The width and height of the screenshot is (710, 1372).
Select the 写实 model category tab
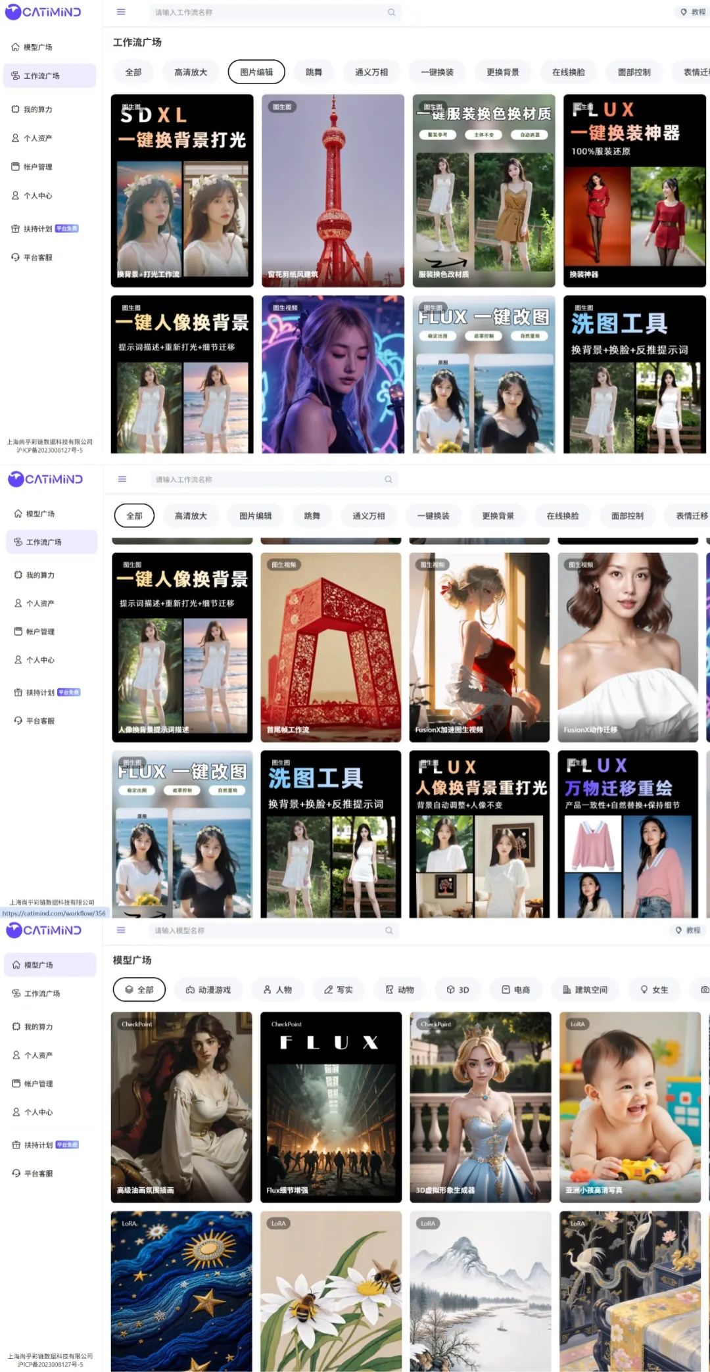point(339,989)
